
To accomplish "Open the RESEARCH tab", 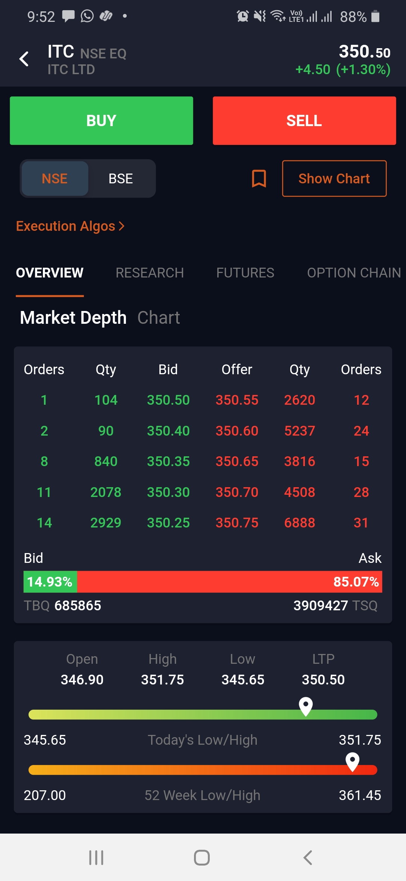I will (x=150, y=273).
